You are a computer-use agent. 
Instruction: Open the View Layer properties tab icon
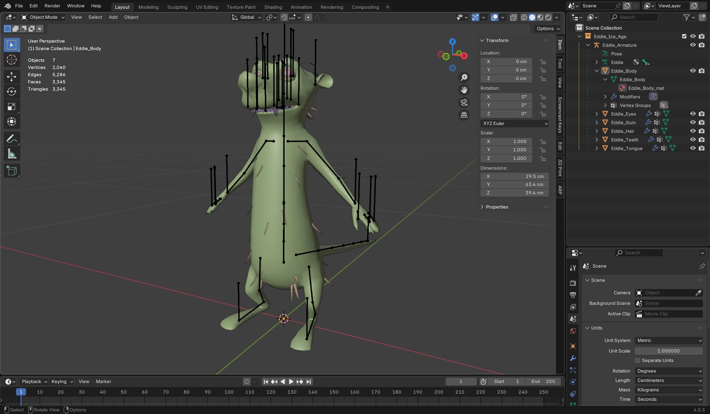point(573,307)
